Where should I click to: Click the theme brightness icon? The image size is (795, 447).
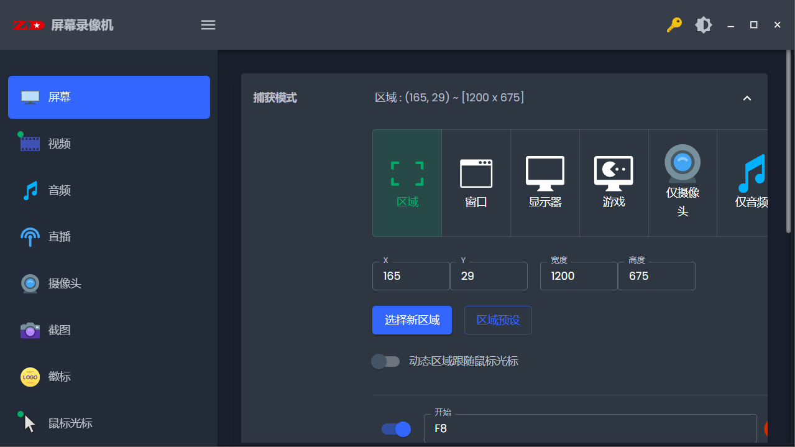[x=703, y=25]
